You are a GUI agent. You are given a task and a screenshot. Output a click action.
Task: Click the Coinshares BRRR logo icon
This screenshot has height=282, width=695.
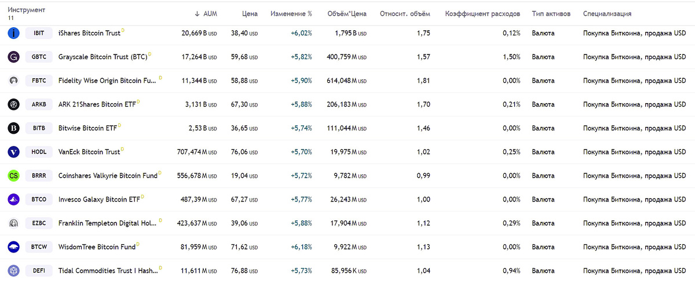[13, 175]
